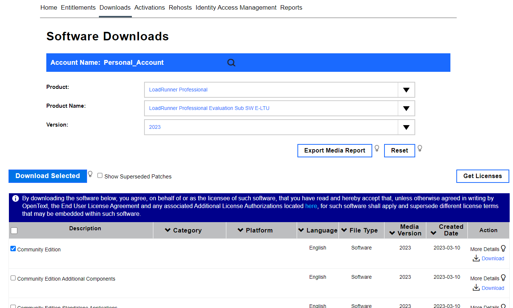This screenshot has width=513, height=308.
Task: Sort the table by Created Date column
Action: pyautogui.click(x=447, y=230)
